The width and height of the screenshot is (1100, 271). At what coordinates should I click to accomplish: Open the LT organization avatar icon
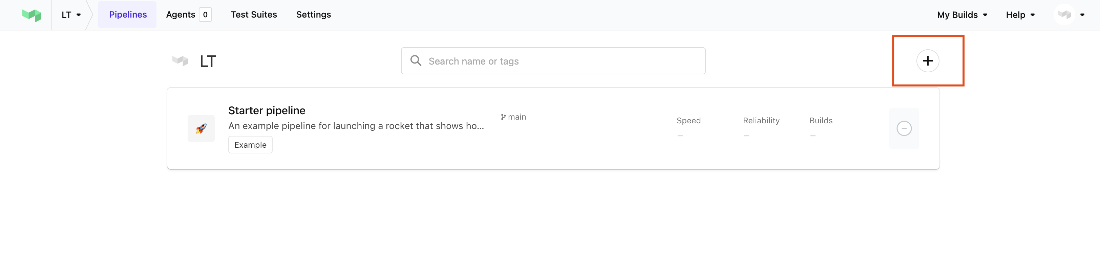(180, 60)
